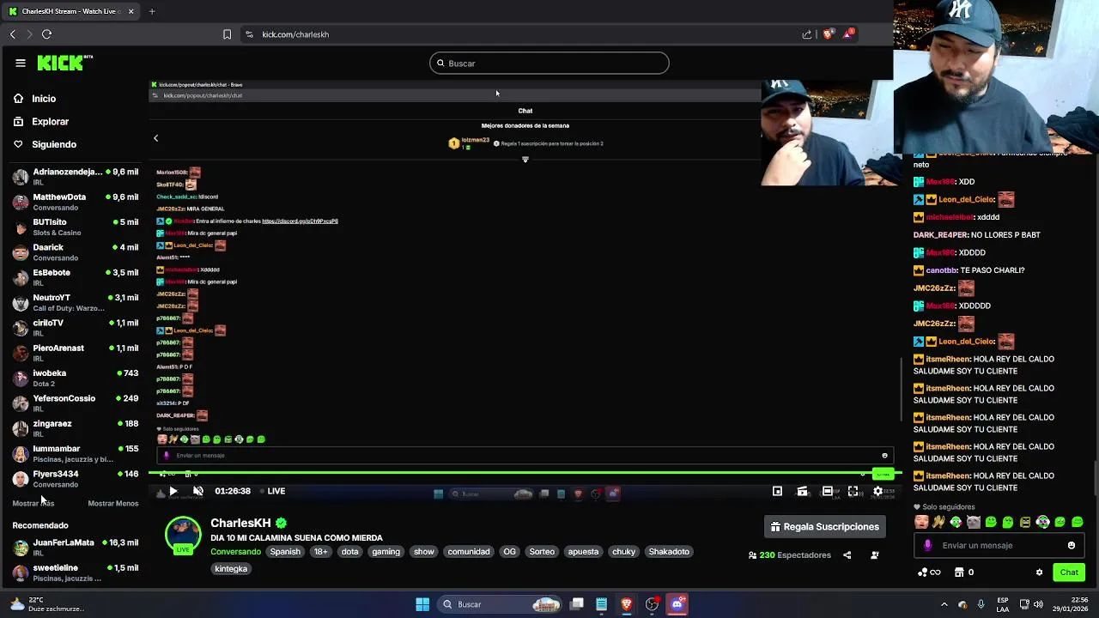Share the CharlesKH stream

pos(847,555)
